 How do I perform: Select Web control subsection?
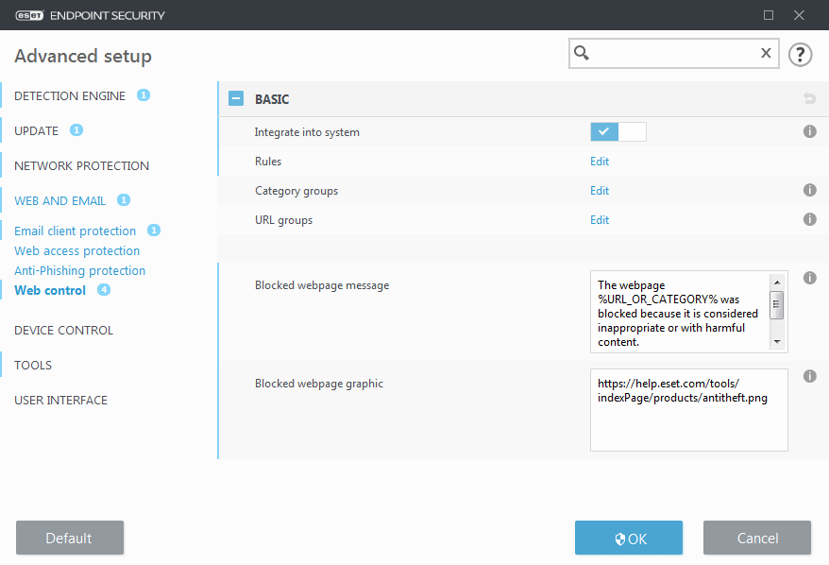coord(50,290)
